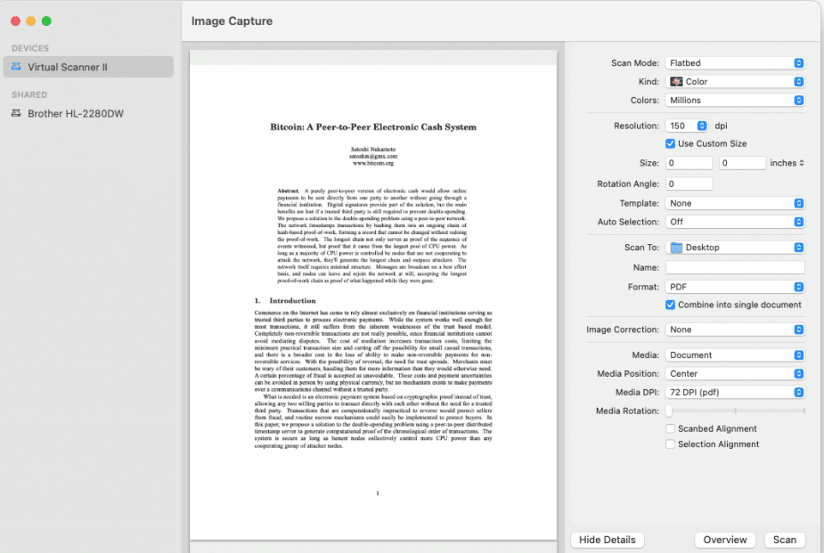This screenshot has width=824, height=553.
Task: Uncheck Combine into single document
Action: click(670, 305)
